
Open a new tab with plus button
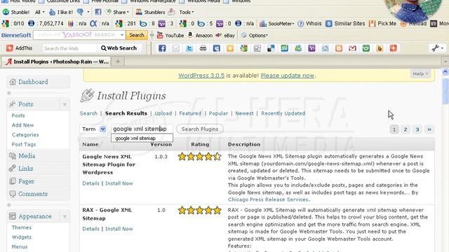[118, 62]
